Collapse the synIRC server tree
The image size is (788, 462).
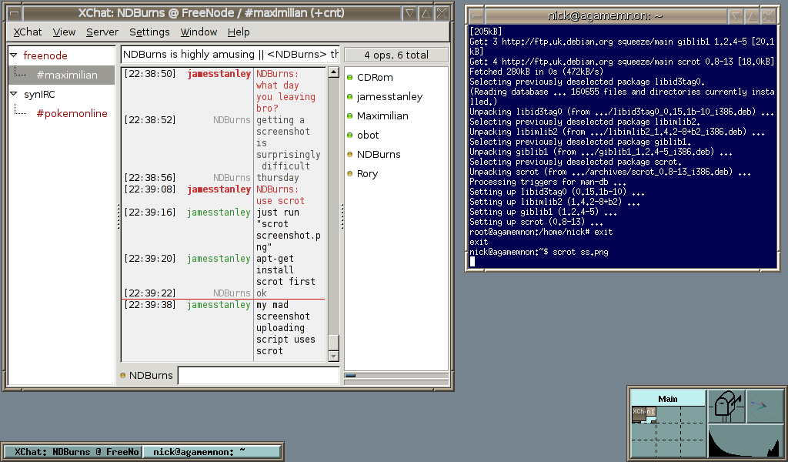click(14, 94)
